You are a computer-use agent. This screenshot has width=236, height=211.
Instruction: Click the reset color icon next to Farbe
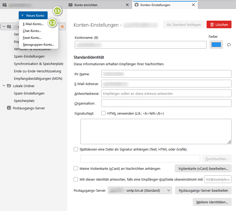tap(229, 45)
